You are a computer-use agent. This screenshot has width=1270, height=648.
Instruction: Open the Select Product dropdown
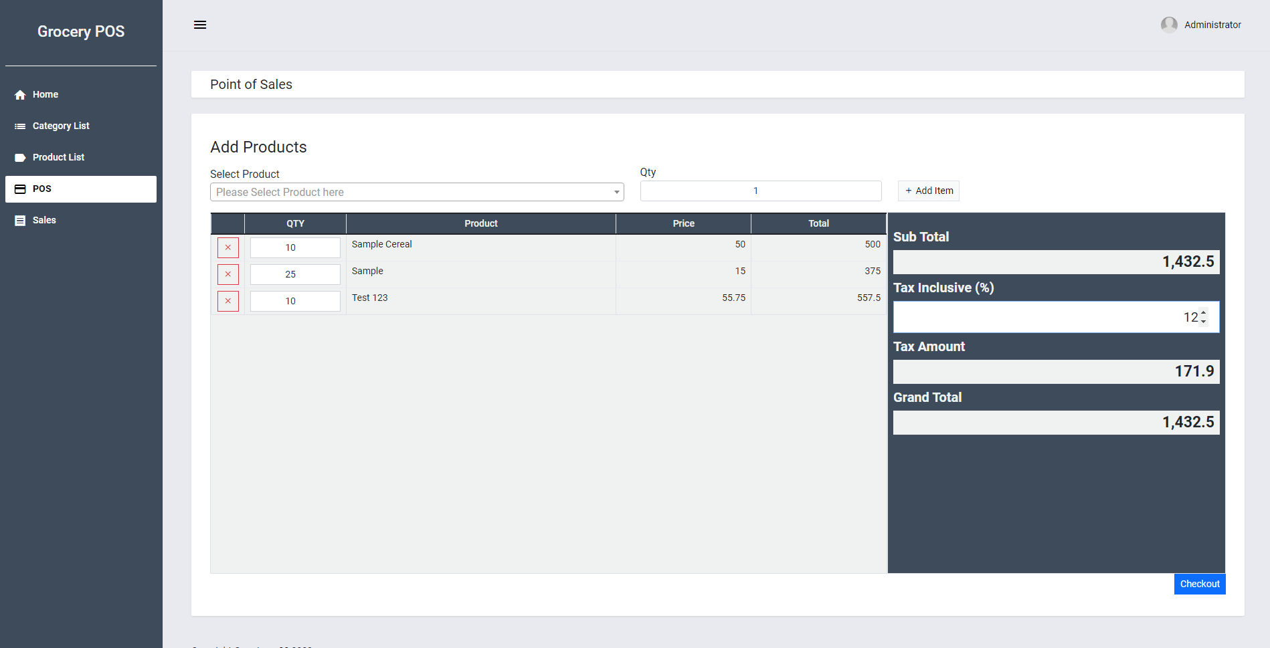[x=415, y=192]
